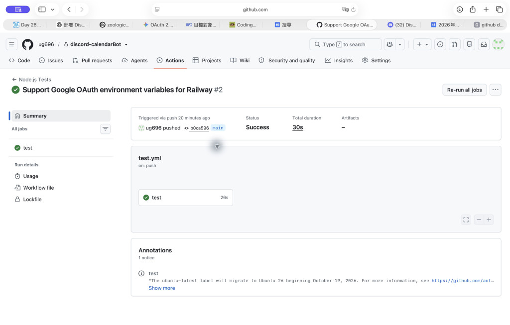
Task: Open the user profile avatar menu
Action: click(498, 44)
